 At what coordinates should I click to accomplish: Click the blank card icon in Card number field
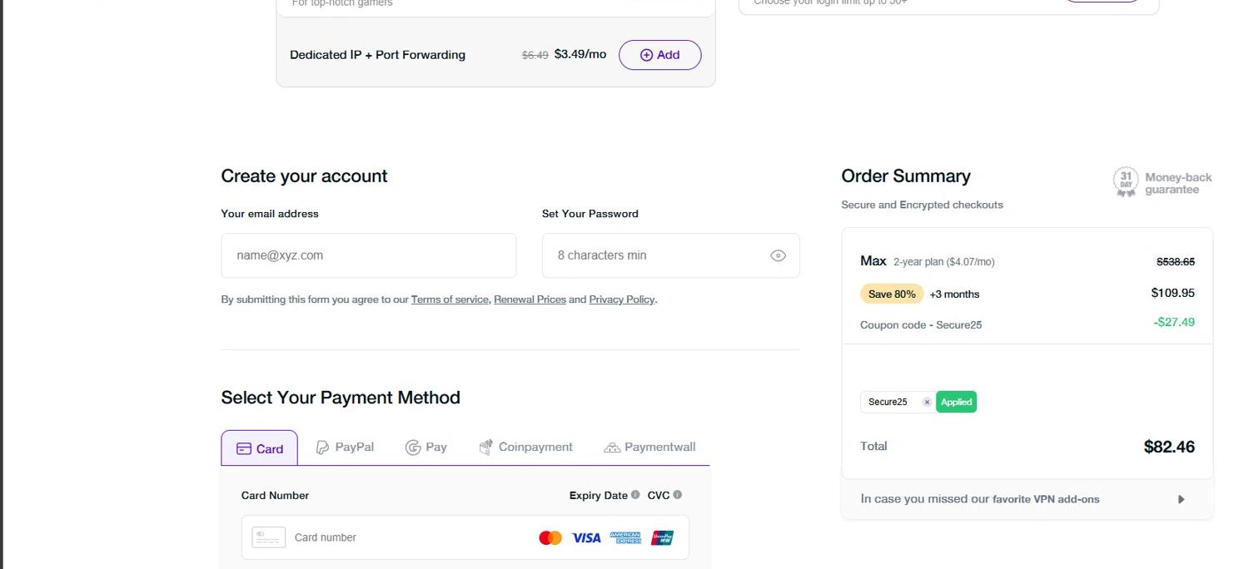pyautogui.click(x=268, y=537)
